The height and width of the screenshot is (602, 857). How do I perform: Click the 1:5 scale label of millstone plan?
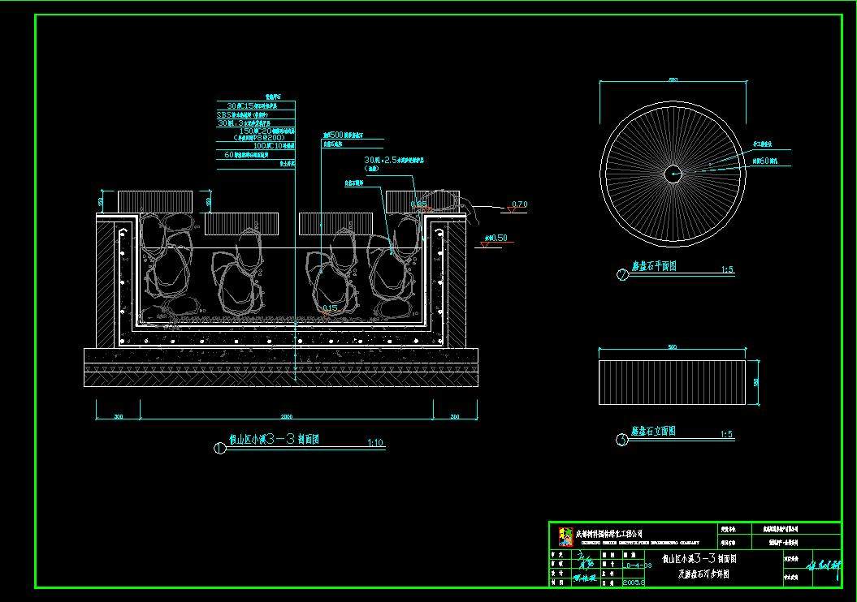[x=727, y=269]
